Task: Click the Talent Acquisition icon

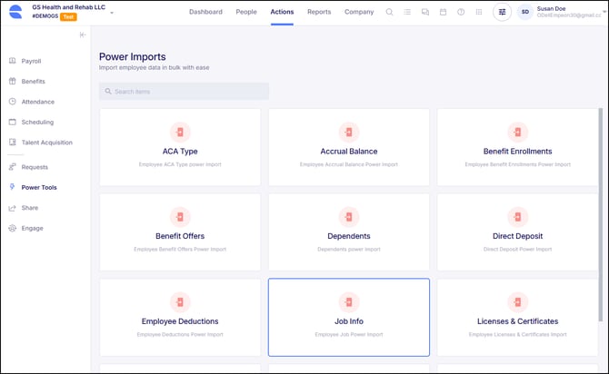Action: pos(13,143)
